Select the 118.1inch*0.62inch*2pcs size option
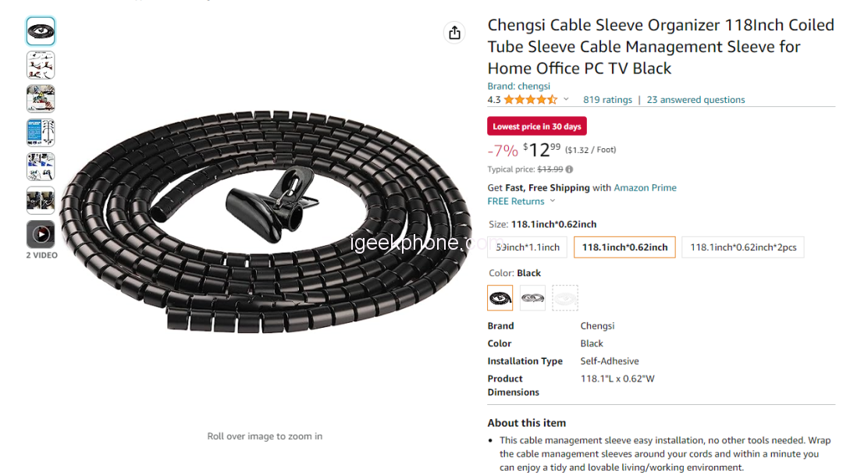This screenshot has height=476, width=843. tap(743, 247)
